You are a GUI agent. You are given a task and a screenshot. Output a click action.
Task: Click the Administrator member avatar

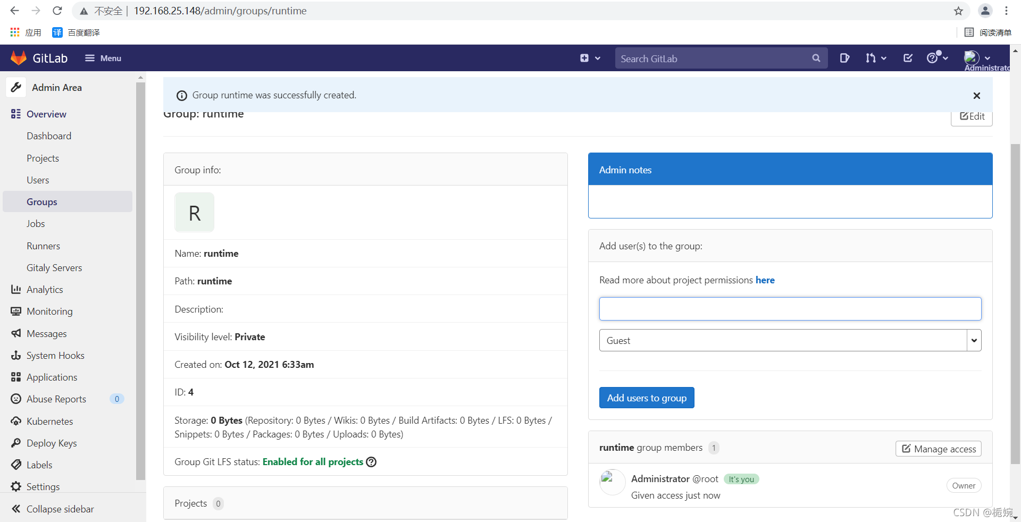pos(613,482)
